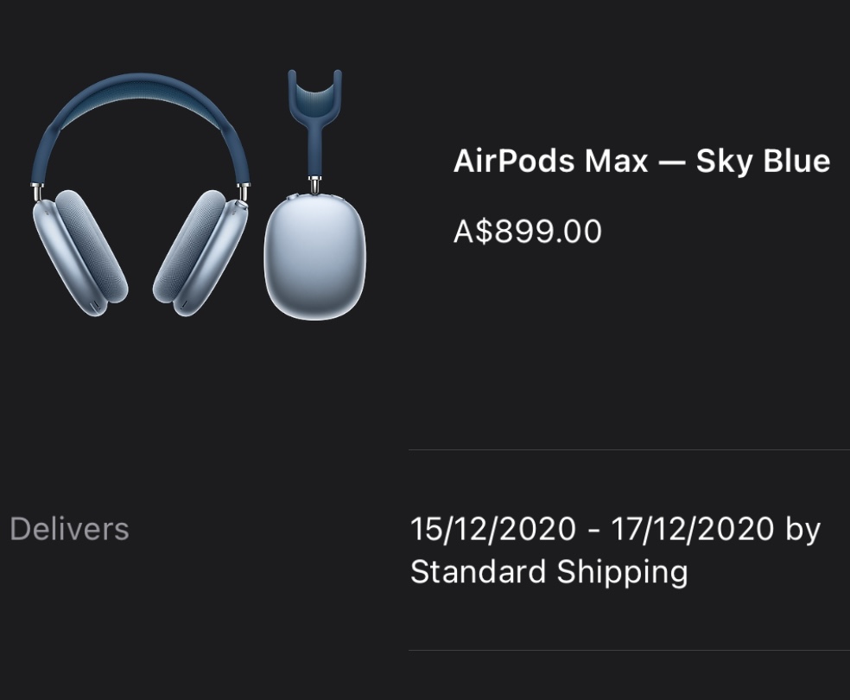Click the 17/12/2020 delivery end date
The image size is (850, 700).
pos(692,529)
